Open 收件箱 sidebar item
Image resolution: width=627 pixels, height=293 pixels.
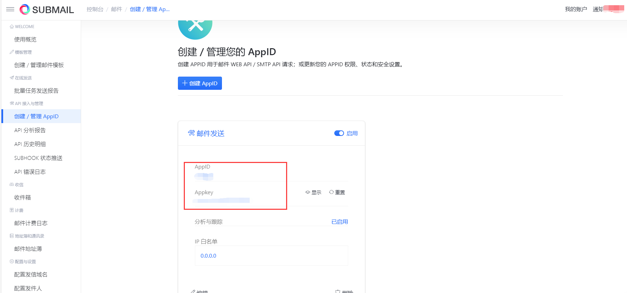tap(23, 198)
